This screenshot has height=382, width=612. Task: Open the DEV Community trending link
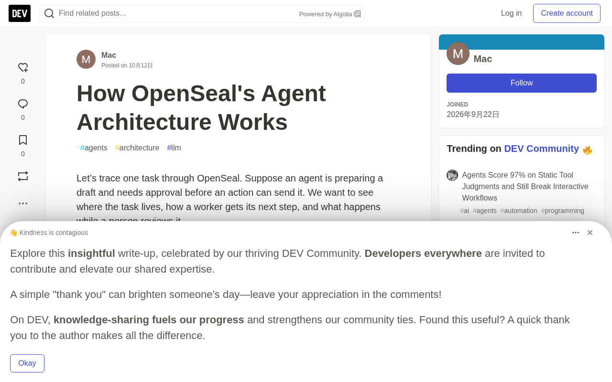tap(542, 149)
